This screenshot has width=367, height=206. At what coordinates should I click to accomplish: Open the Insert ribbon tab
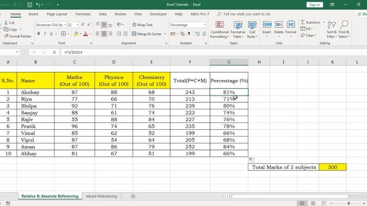[33, 14]
